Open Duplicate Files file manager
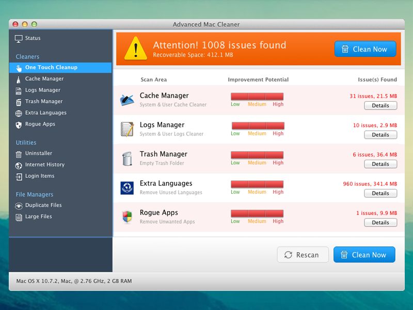Screen dimensions: 413x310 pos(43,205)
